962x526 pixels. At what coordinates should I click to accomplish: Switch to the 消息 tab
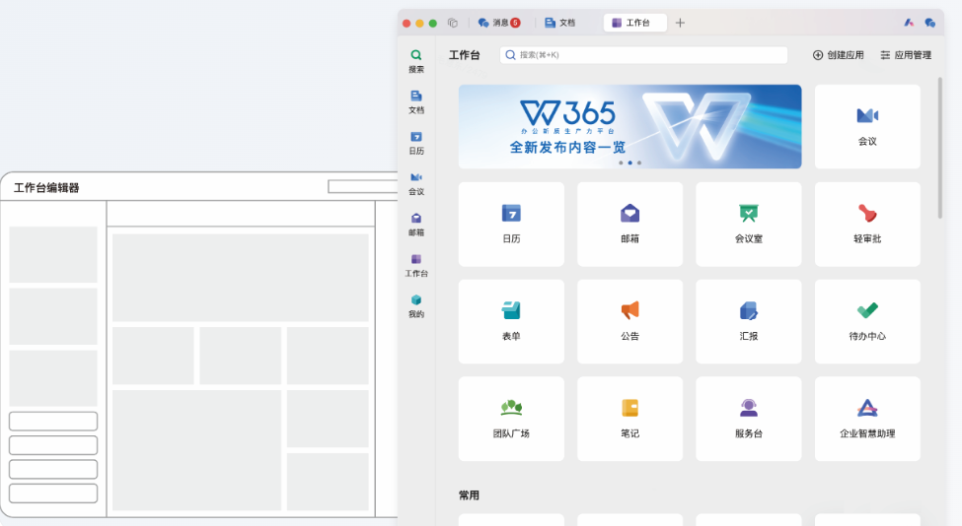click(499, 23)
